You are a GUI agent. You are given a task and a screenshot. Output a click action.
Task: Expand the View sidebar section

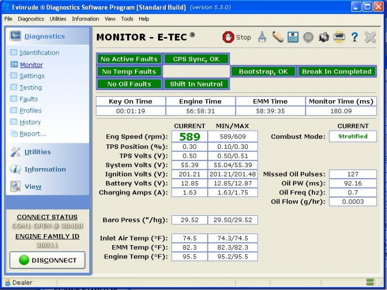tap(33, 187)
